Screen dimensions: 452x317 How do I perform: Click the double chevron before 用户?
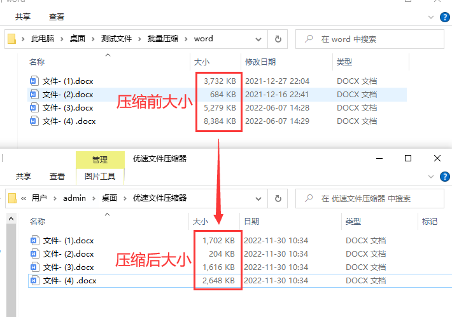24,198
